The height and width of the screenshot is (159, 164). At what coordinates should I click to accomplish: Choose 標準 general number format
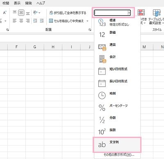[x=117, y=22]
